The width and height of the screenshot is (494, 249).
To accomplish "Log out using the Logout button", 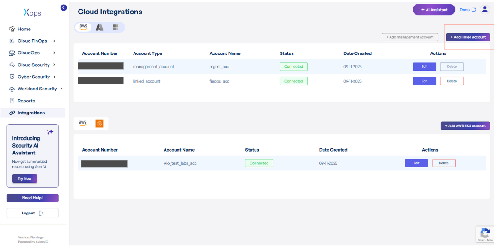I will pyautogui.click(x=32, y=213).
